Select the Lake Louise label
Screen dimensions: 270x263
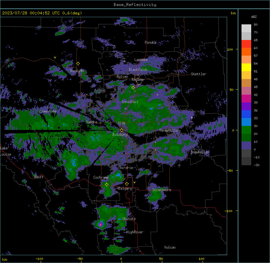pos(6,151)
